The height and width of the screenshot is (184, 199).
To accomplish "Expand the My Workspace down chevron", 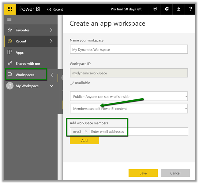I will [x=51, y=86].
